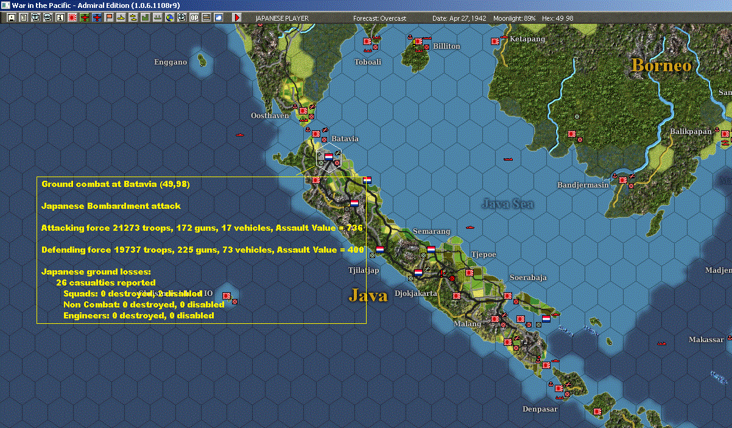Click the globe icon in toolbar

[170, 18]
